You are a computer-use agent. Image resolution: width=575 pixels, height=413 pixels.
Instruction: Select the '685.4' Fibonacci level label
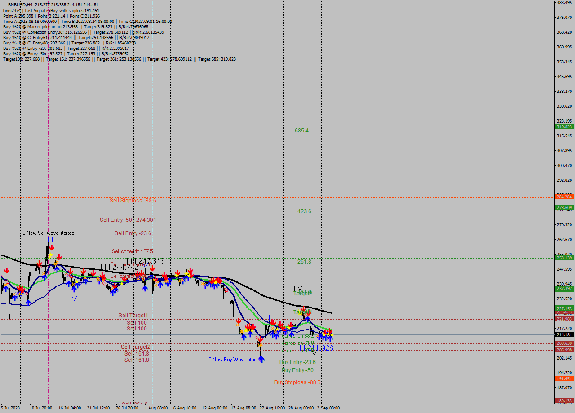tap(301, 131)
